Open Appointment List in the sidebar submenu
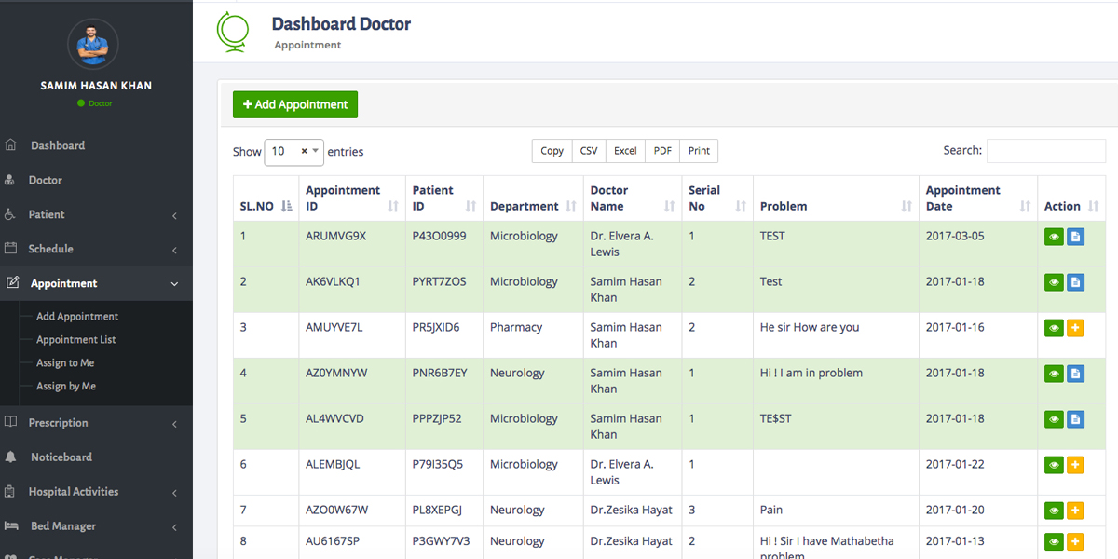1118x559 pixels. pyautogui.click(x=76, y=340)
